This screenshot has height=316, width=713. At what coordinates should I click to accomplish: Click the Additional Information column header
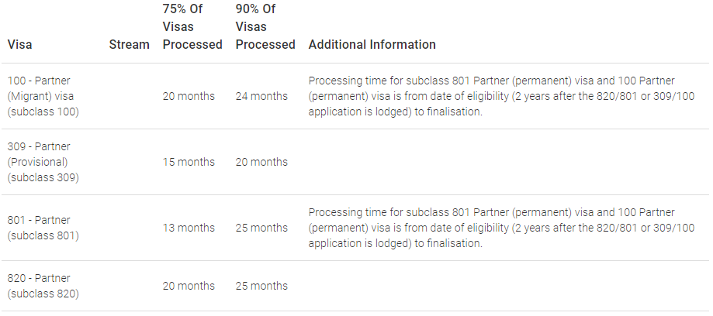click(x=372, y=44)
